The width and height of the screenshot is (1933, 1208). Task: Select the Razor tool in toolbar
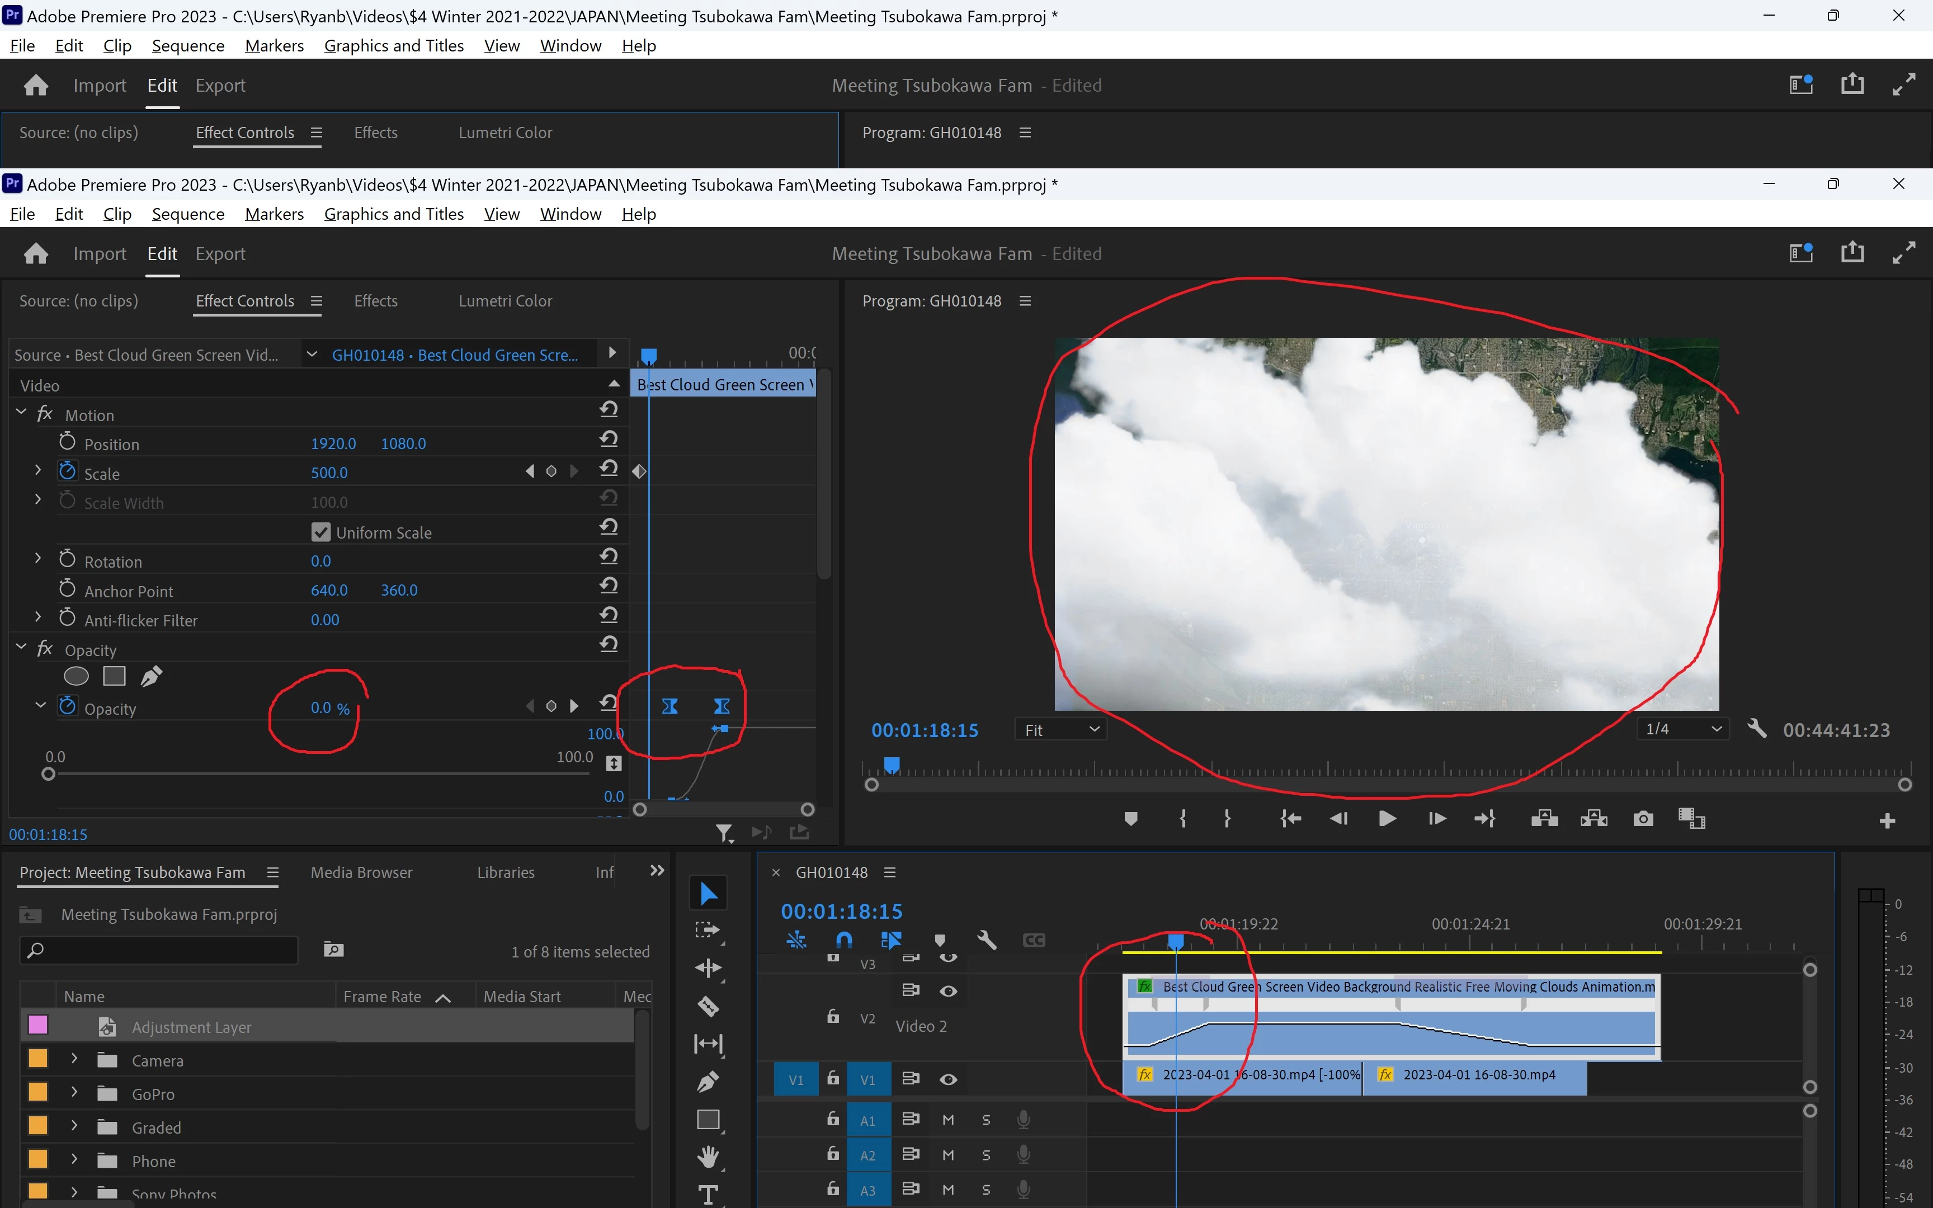708,1006
